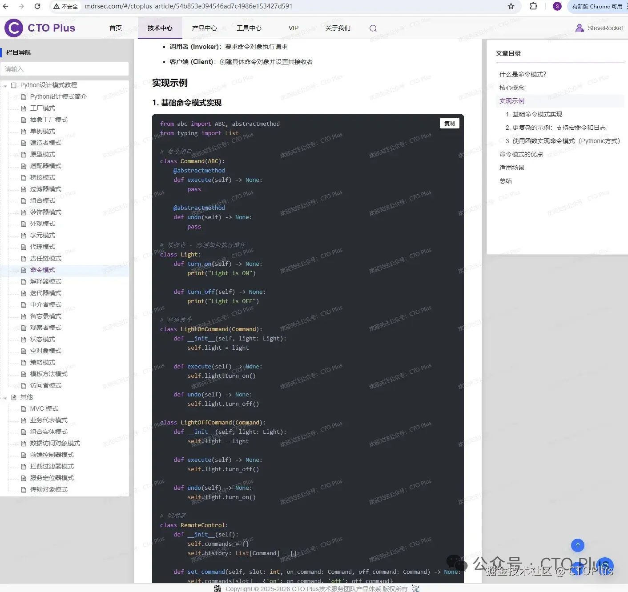628x592 pixels.
Task: Click the document icon beside MVC 模式
Action: coord(24,408)
